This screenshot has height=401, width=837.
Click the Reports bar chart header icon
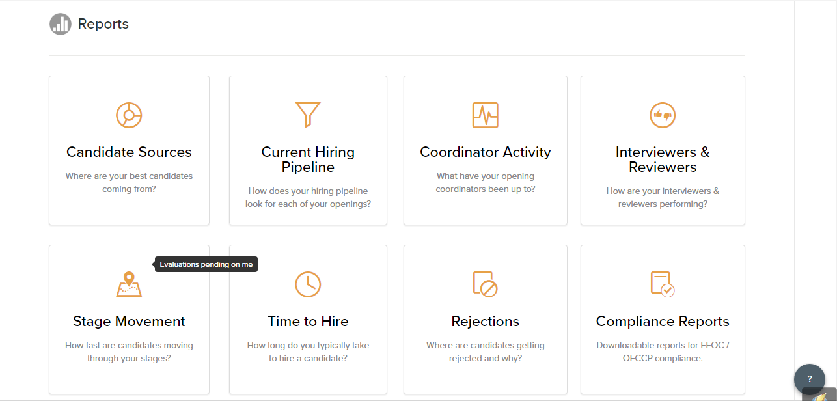click(60, 23)
